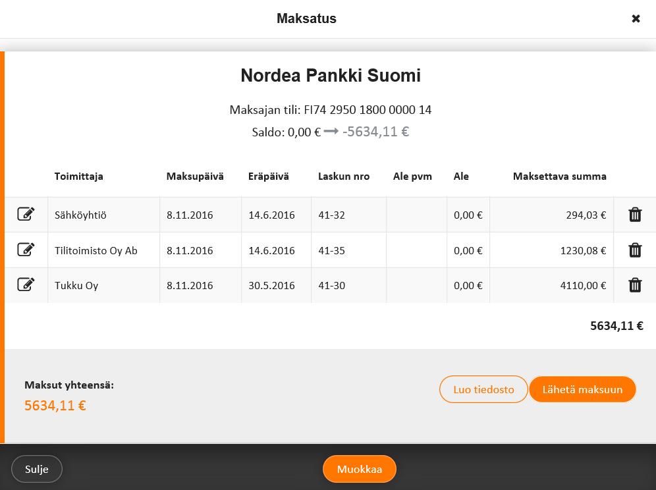The image size is (656, 490).
Task: Click the orange Maksut yhteensä total amount
Action: [x=55, y=406]
